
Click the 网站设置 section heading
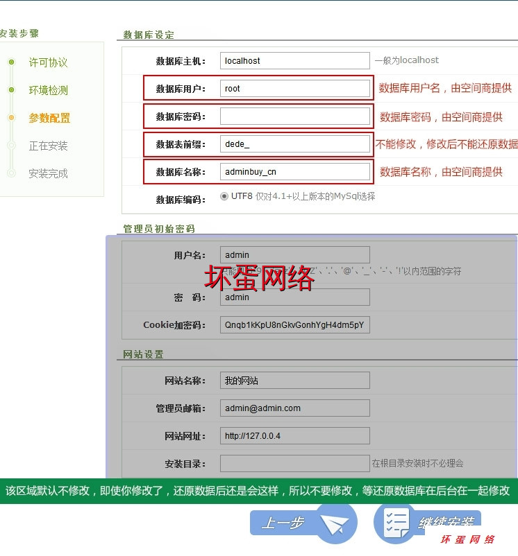pyautogui.click(x=143, y=354)
